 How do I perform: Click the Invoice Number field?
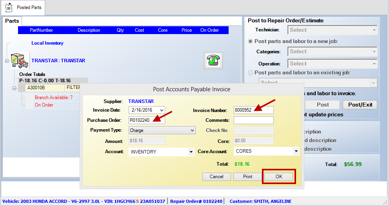point(253,110)
